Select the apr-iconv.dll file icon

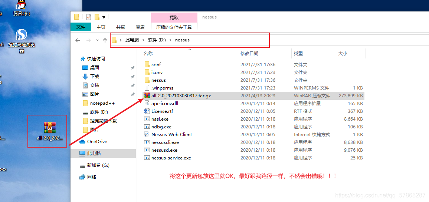pos(147,104)
